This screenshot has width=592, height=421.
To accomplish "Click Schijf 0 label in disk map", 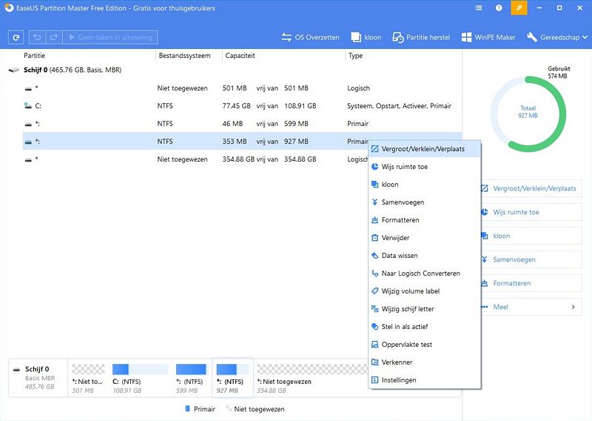I will 37,369.
